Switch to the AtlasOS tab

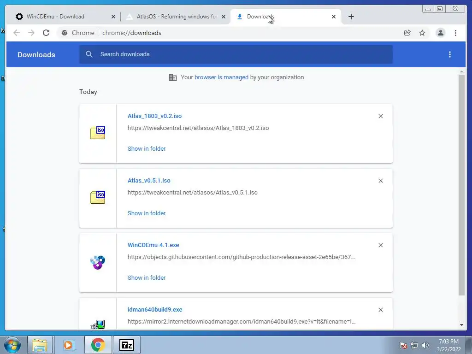(x=176, y=17)
